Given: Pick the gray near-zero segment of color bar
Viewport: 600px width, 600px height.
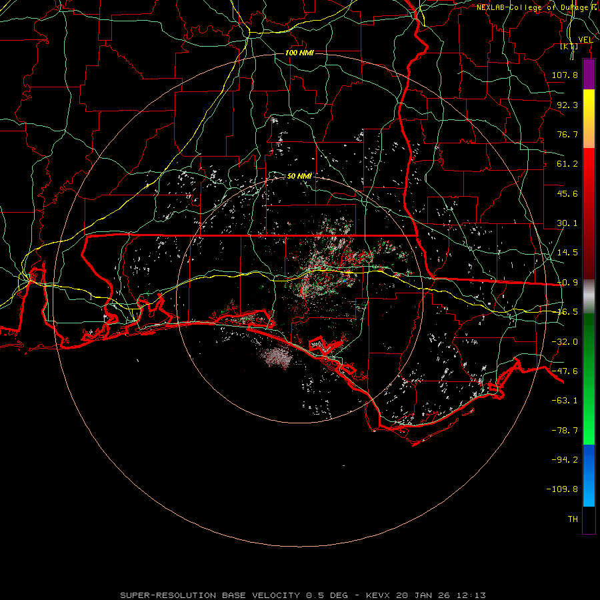Looking at the screenshot, I should tap(589, 297).
